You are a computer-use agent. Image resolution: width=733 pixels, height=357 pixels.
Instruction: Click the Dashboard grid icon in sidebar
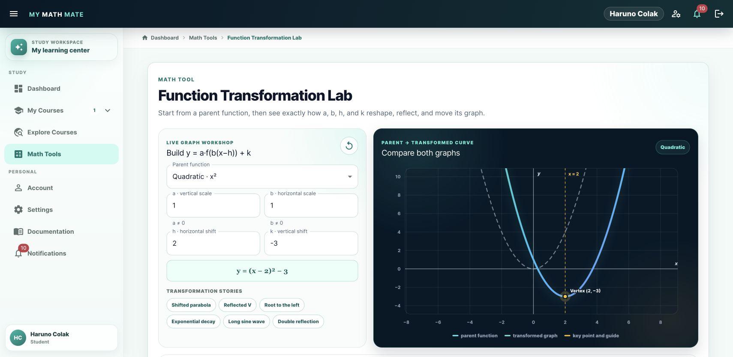pos(18,89)
